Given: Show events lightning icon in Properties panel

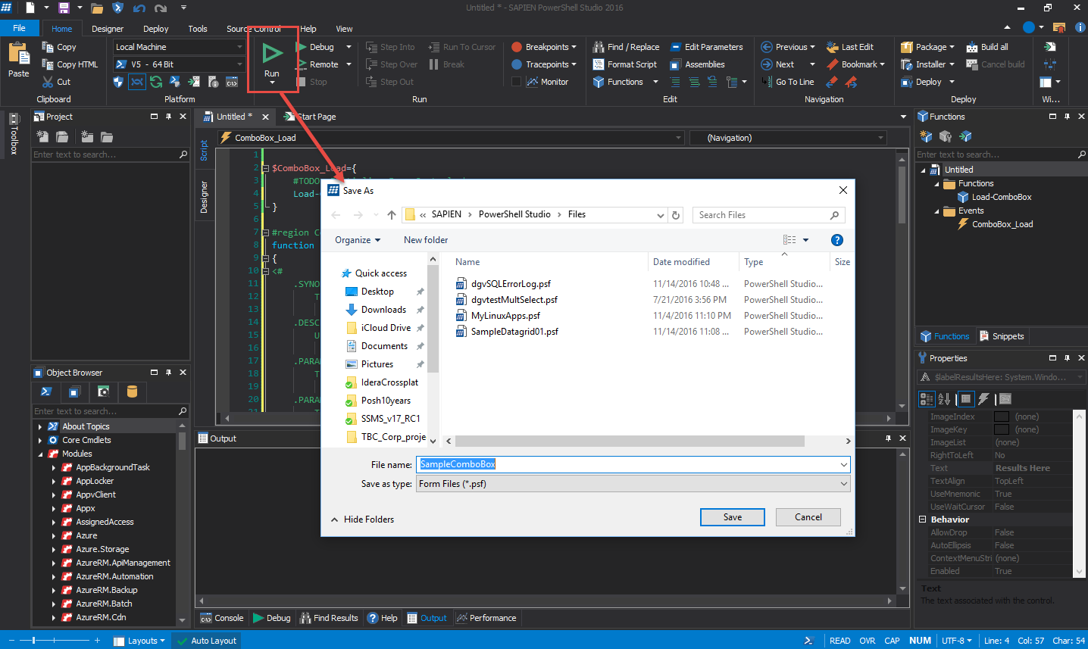Looking at the screenshot, I should click(984, 399).
